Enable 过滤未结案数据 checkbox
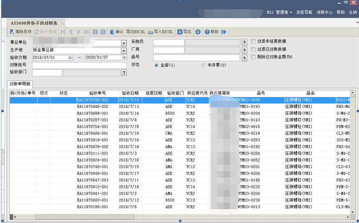The height and width of the screenshot is (223, 359). point(253,41)
